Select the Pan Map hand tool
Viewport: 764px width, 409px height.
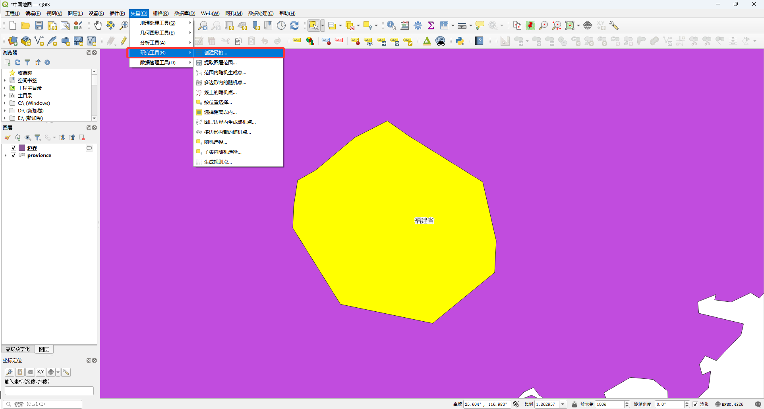98,26
